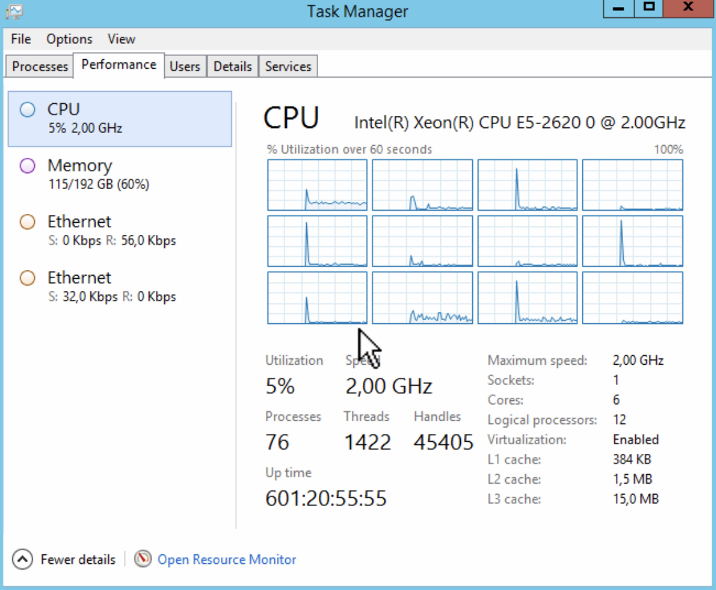Click the bottom-right logical processor graph
The height and width of the screenshot is (590, 716).
pos(632,298)
